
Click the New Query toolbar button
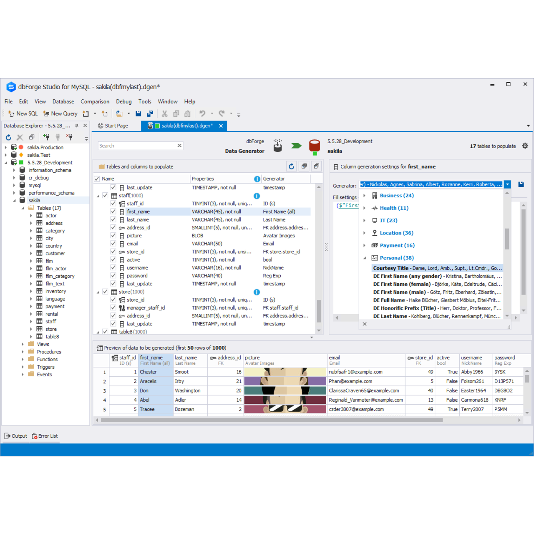(60, 113)
